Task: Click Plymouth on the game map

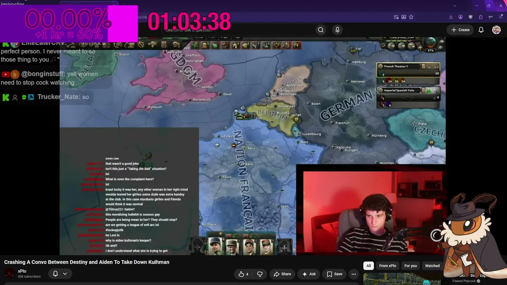Action: [155, 107]
